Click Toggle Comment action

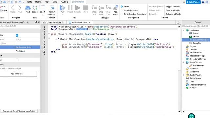point(173,7)
